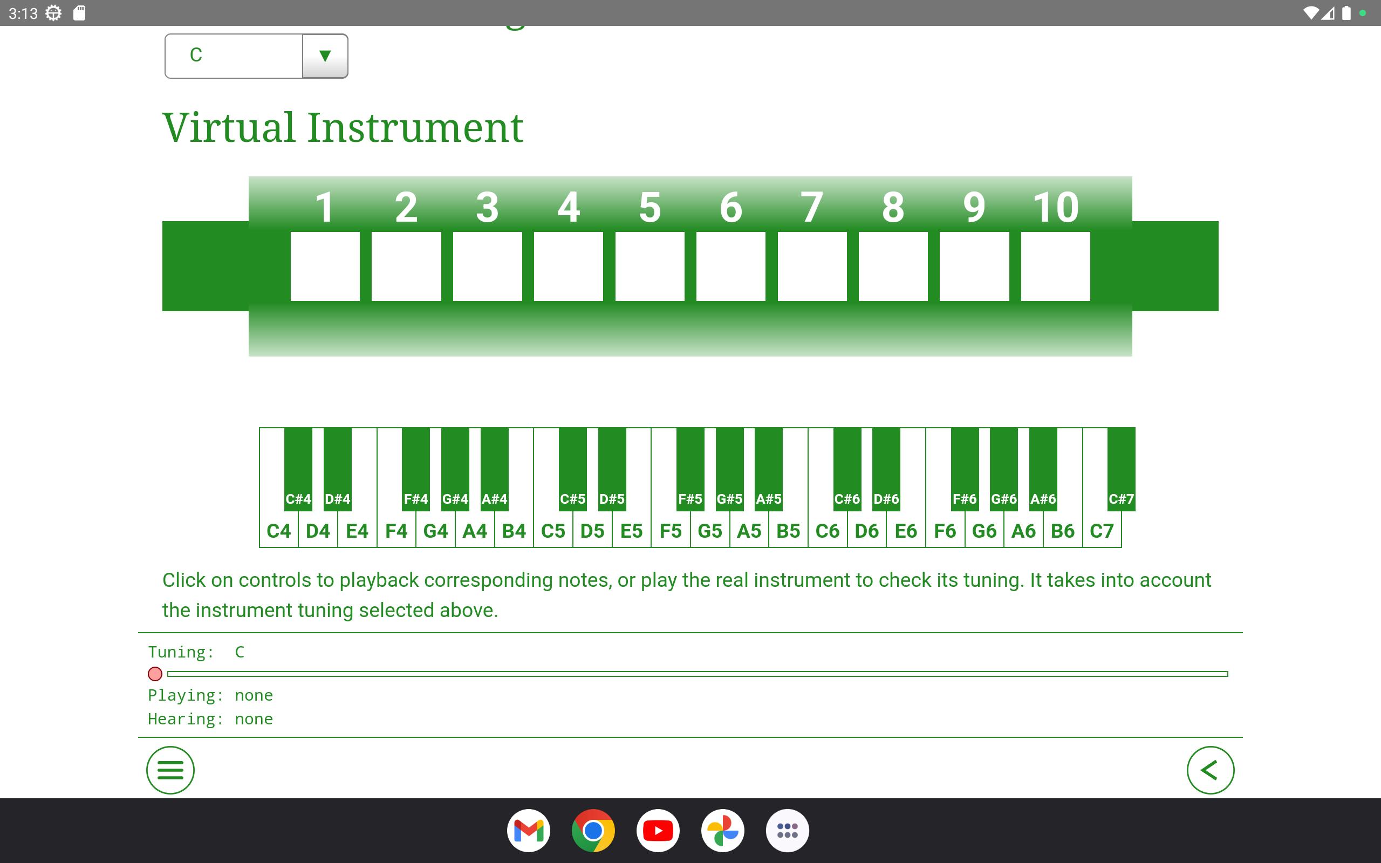Play harmonica hole 1
Screen dimensions: 1381x863
(325, 266)
